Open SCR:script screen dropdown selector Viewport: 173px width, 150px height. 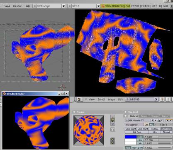(35, 6)
